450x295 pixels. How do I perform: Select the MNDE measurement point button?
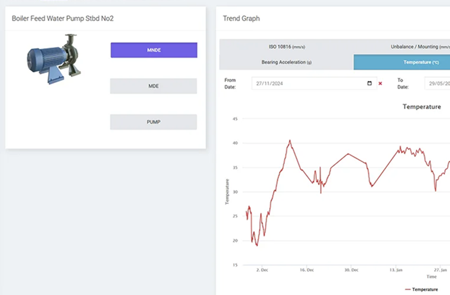pyautogui.click(x=154, y=50)
